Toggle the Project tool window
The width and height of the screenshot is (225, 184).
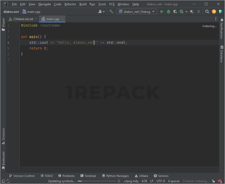(x=3, y=25)
